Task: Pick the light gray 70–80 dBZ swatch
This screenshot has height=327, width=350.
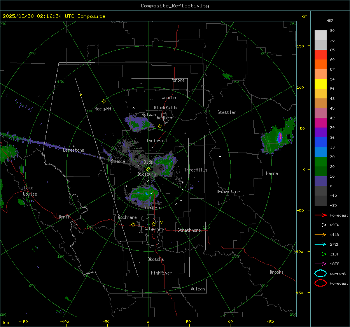Action: tap(320, 35)
